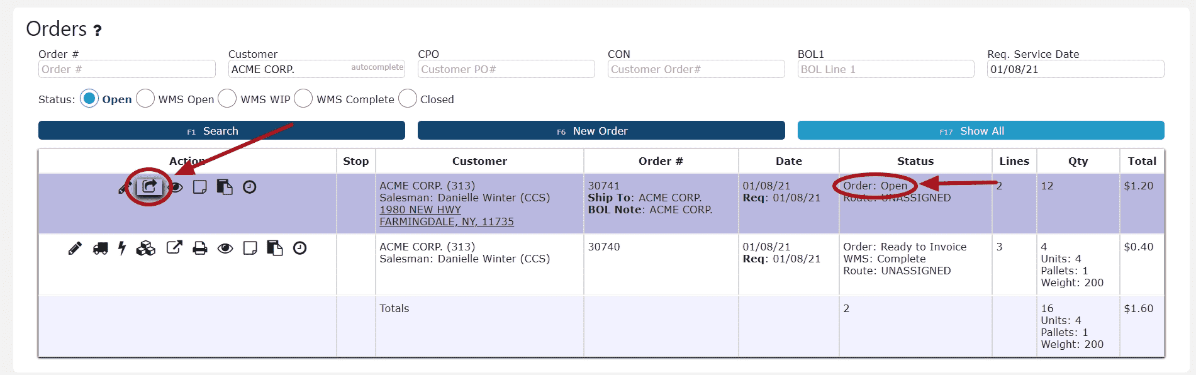Click the Search button
This screenshot has width=1196, height=375.
(221, 130)
